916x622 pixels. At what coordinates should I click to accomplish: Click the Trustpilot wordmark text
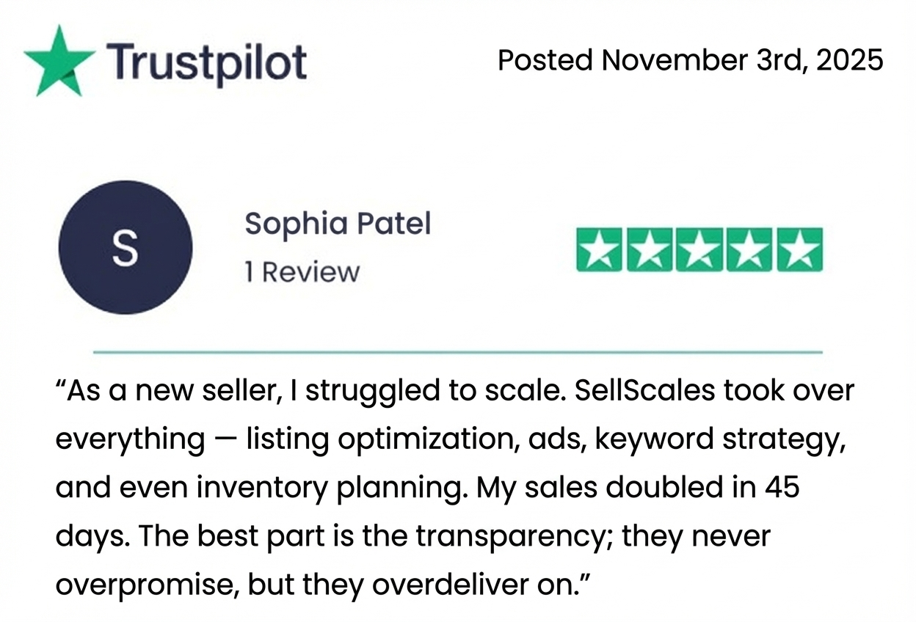(x=207, y=62)
